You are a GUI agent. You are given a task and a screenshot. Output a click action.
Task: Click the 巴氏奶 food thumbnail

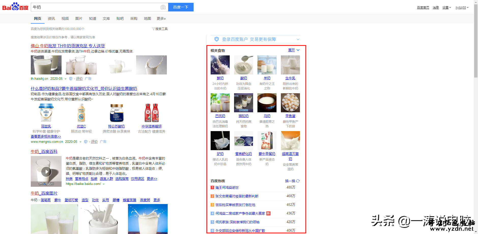click(x=220, y=103)
